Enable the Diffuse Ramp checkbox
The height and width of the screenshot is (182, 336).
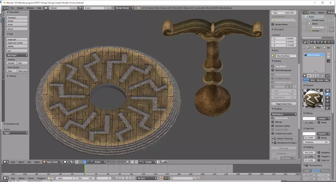[x=319, y=122]
